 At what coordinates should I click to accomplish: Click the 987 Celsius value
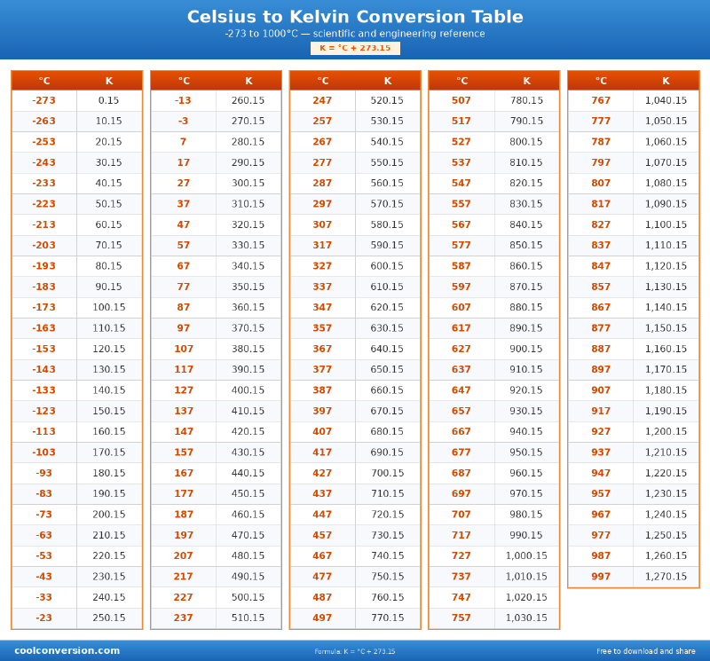pyautogui.click(x=601, y=556)
